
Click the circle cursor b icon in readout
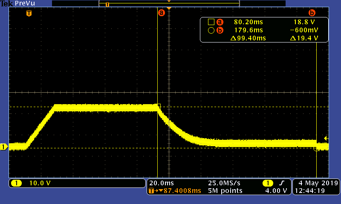[x=211, y=30]
